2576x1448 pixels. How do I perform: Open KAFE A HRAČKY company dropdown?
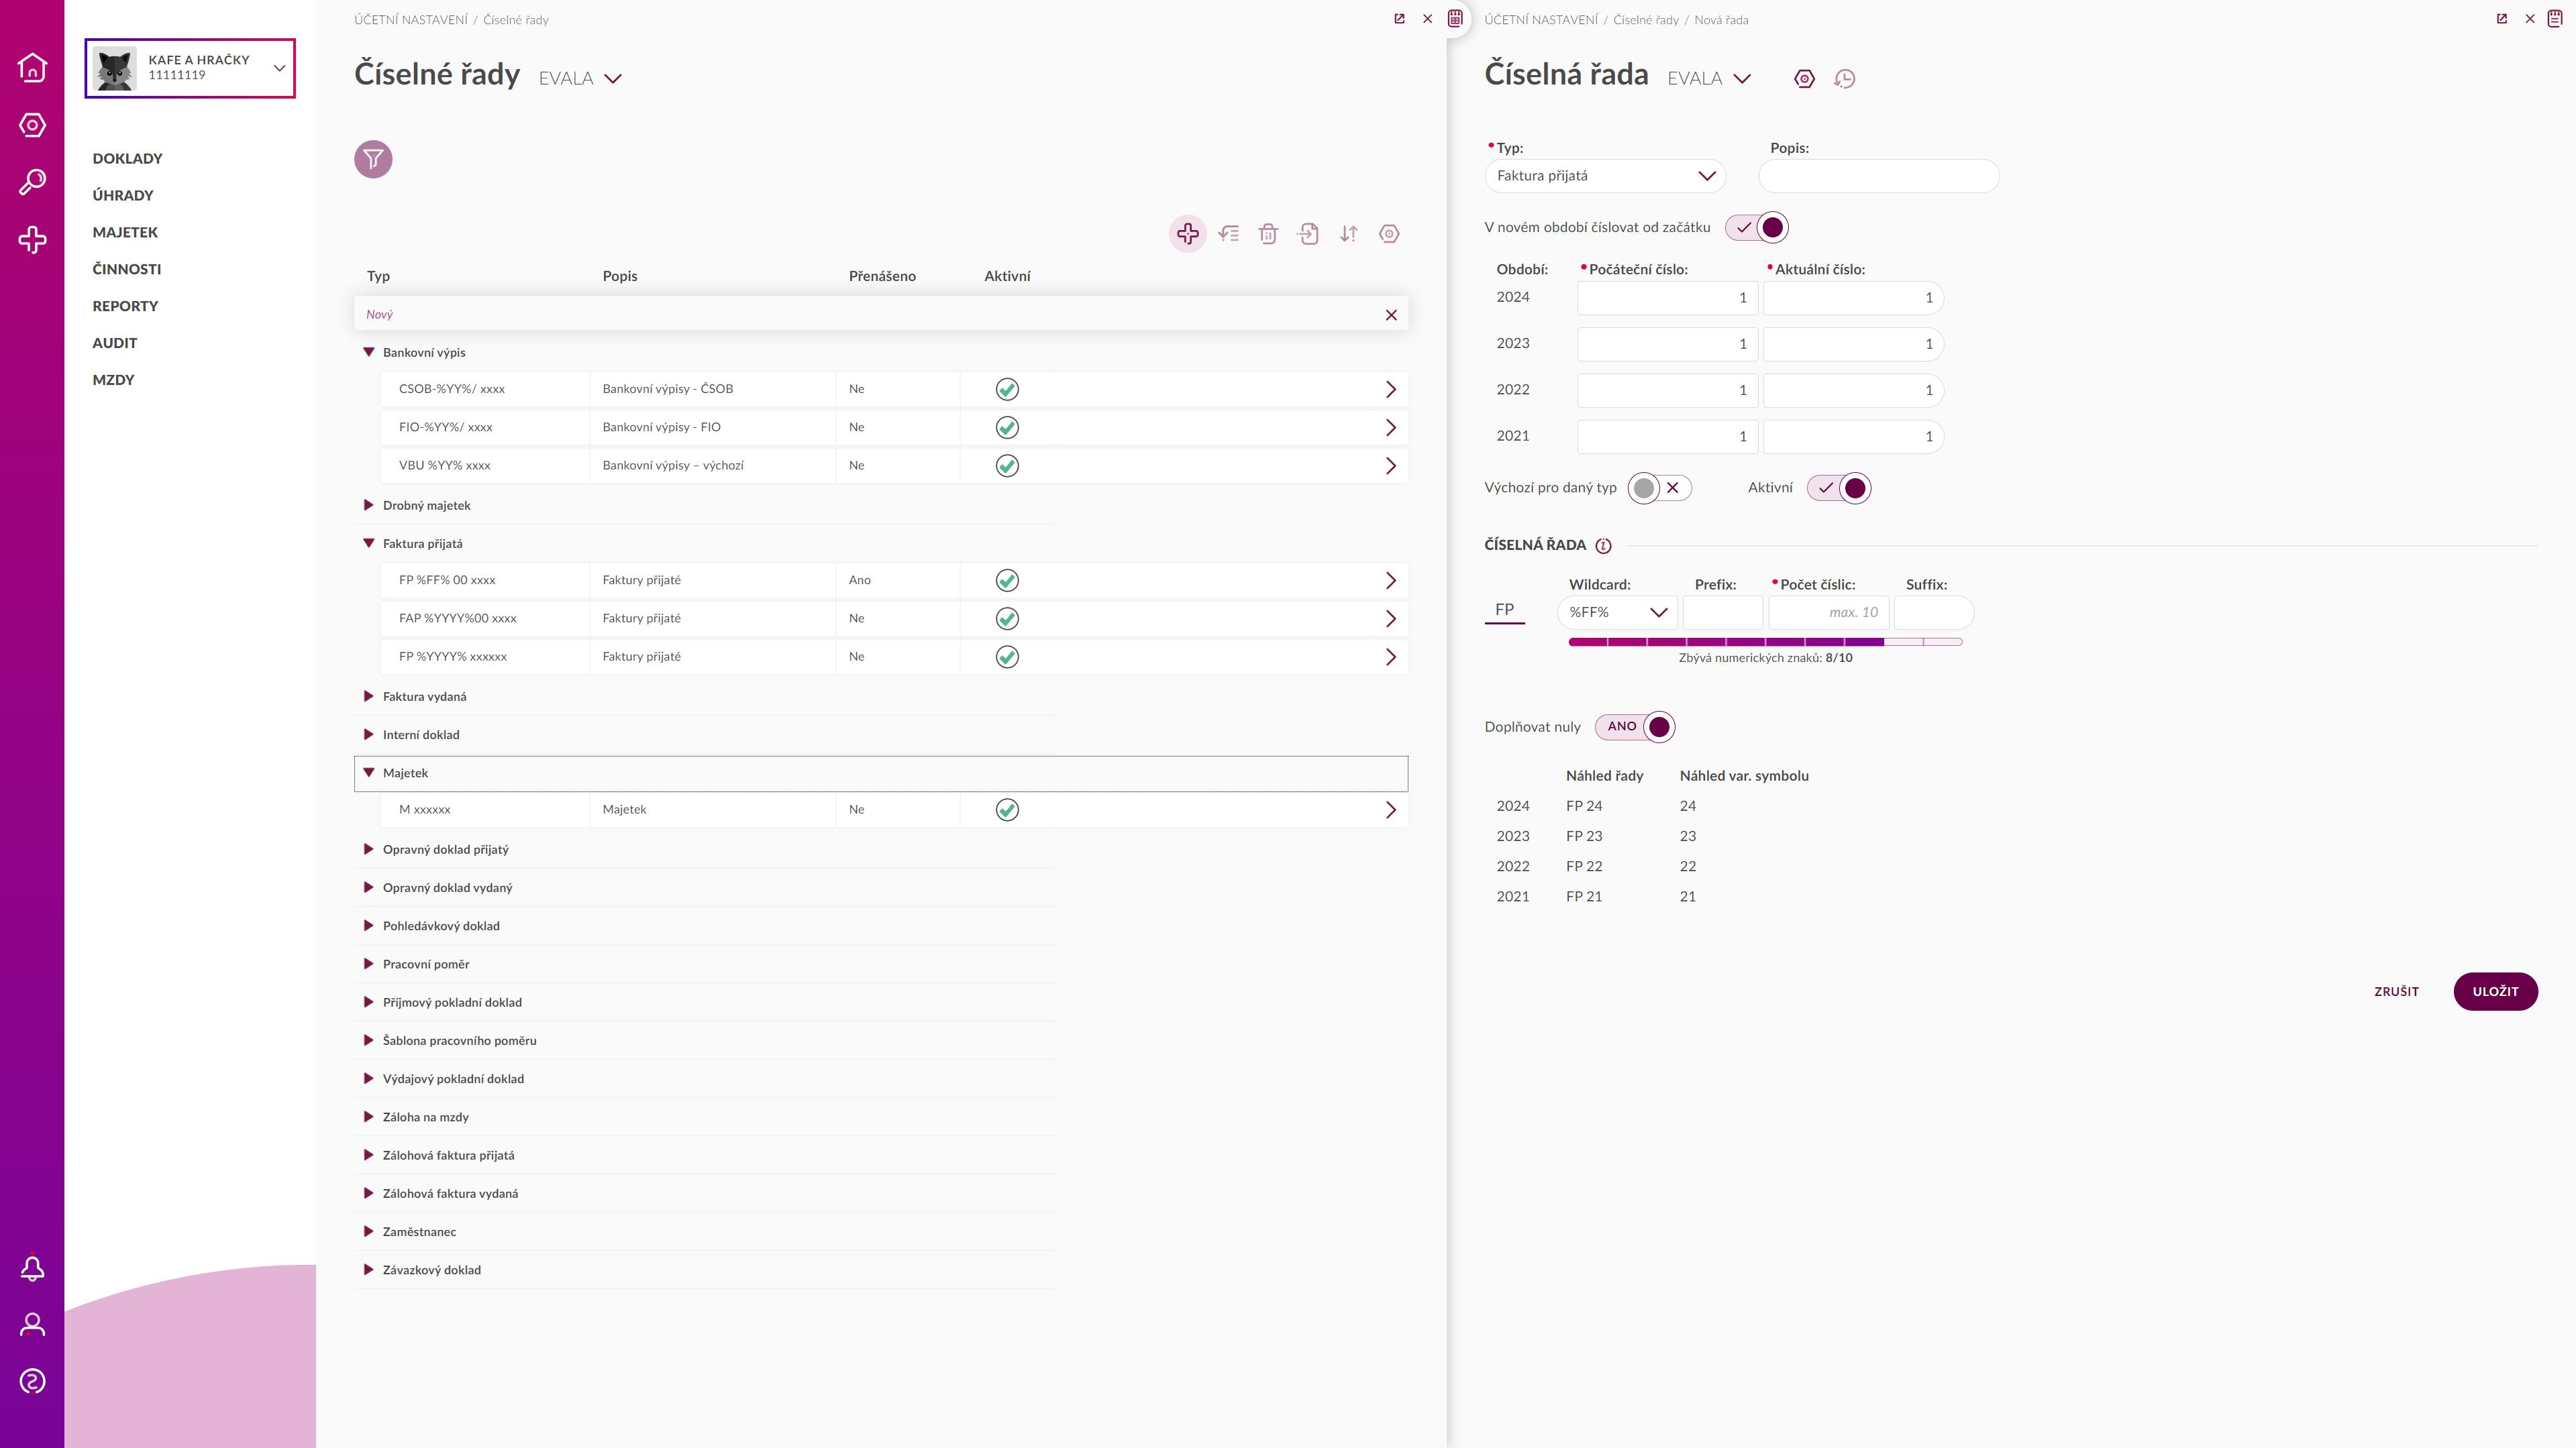190,68
